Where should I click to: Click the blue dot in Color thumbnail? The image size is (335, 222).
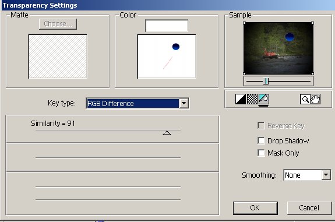pyautogui.click(x=176, y=47)
